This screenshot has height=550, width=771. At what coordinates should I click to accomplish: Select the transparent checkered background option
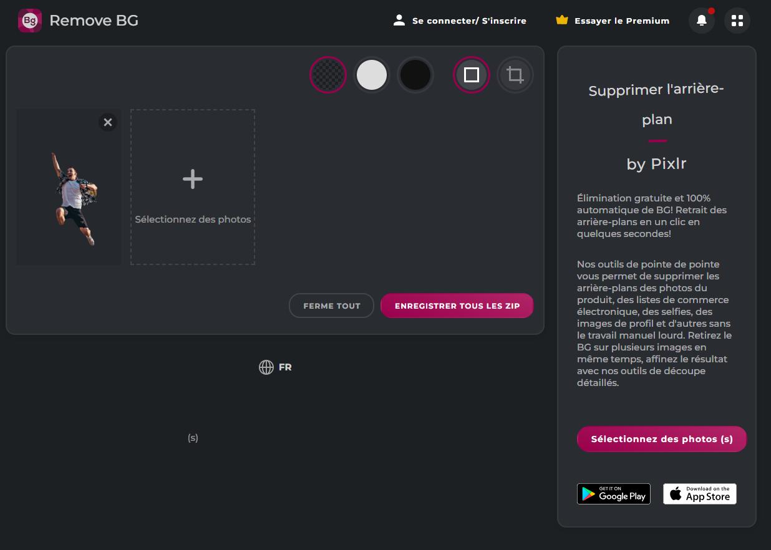point(328,75)
